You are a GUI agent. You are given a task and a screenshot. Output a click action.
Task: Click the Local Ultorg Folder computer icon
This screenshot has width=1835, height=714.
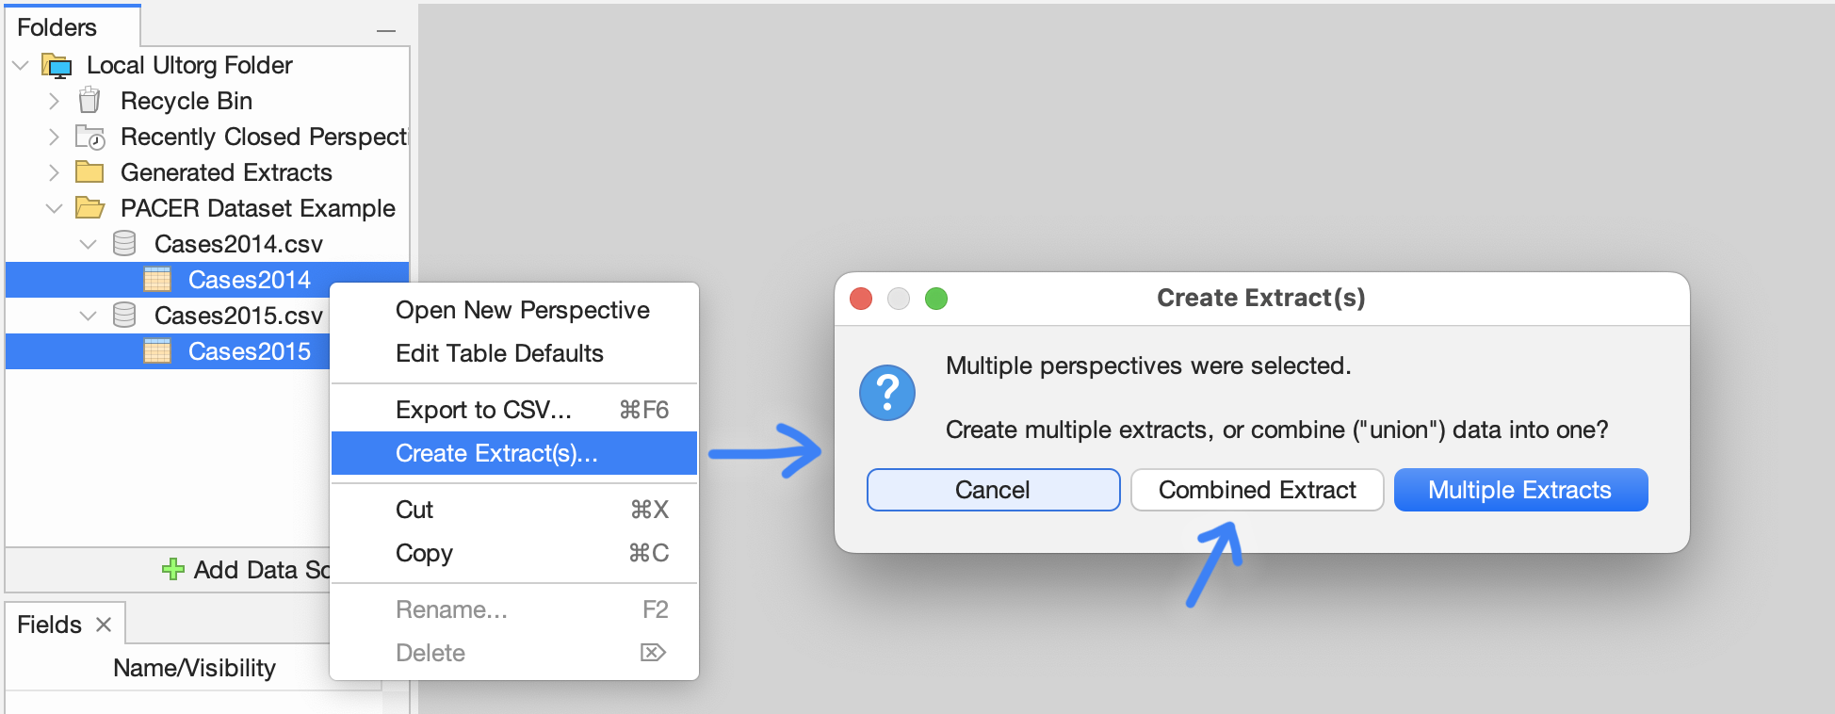[57, 64]
